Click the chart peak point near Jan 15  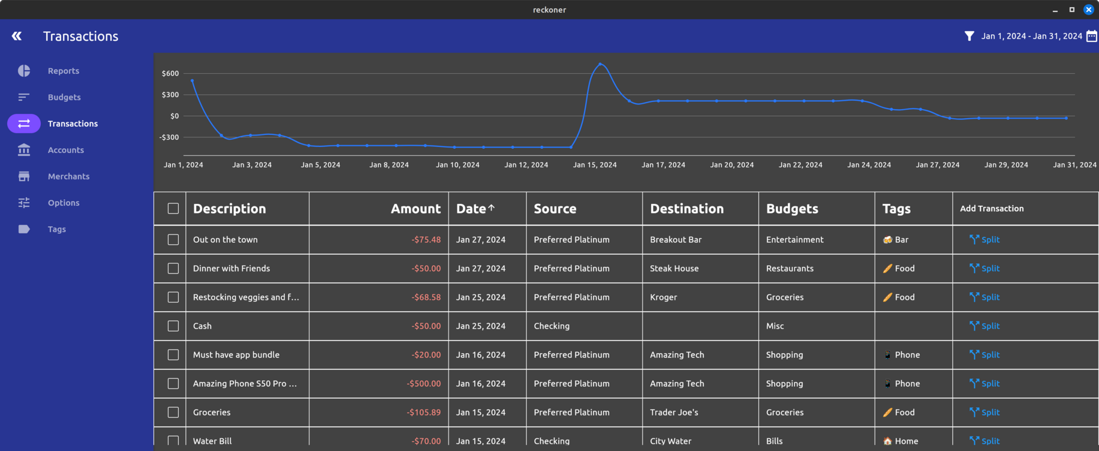pos(600,64)
